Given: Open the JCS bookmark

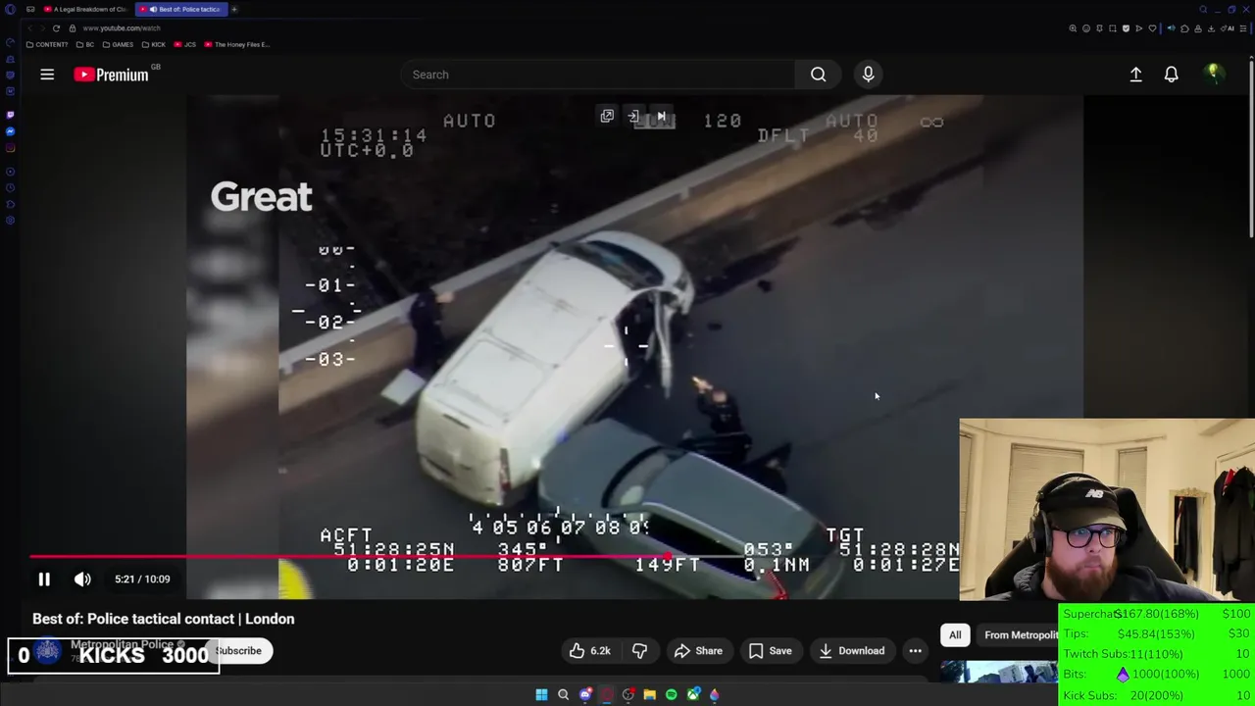Looking at the screenshot, I should [185, 44].
